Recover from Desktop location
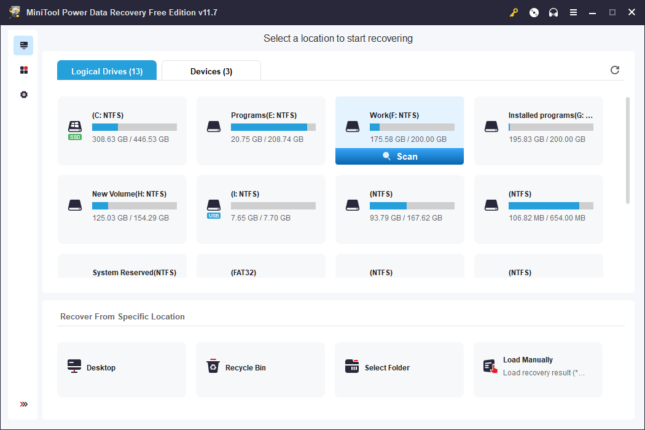Image resolution: width=645 pixels, height=430 pixels. [x=122, y=370]
